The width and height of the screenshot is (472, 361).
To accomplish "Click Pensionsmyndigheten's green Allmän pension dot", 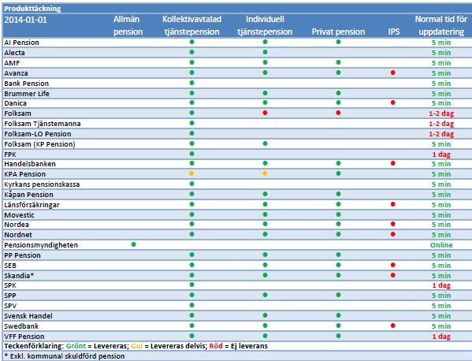I will point(134,244).
